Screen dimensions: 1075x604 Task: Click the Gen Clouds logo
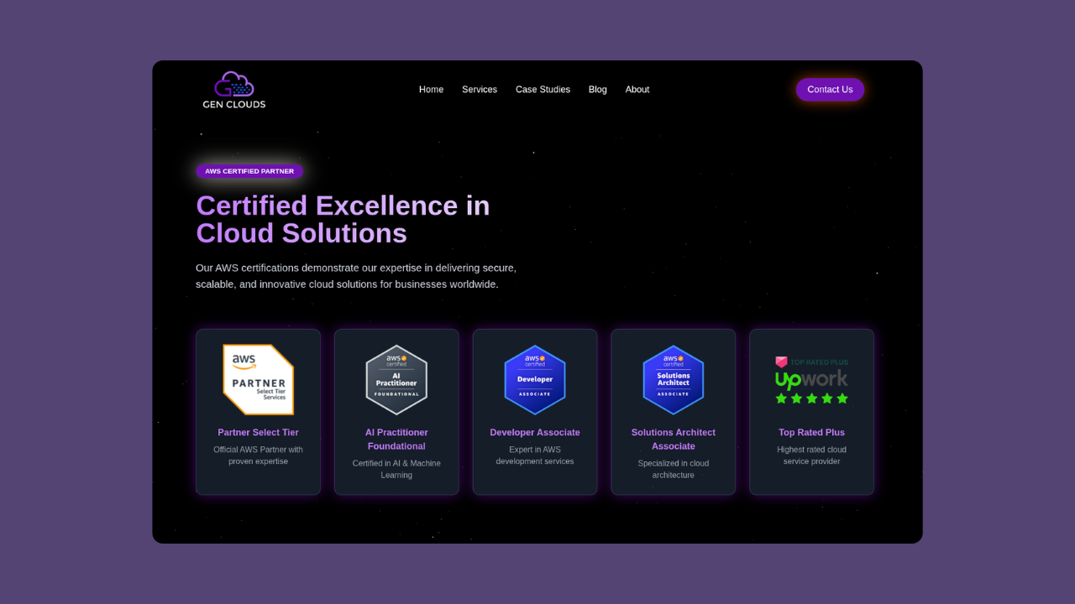point(234,90)
